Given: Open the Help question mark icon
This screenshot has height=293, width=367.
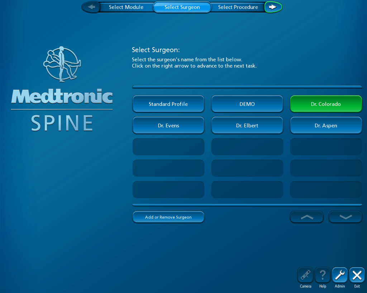Looking at the screenshot, I should (323, 275).
